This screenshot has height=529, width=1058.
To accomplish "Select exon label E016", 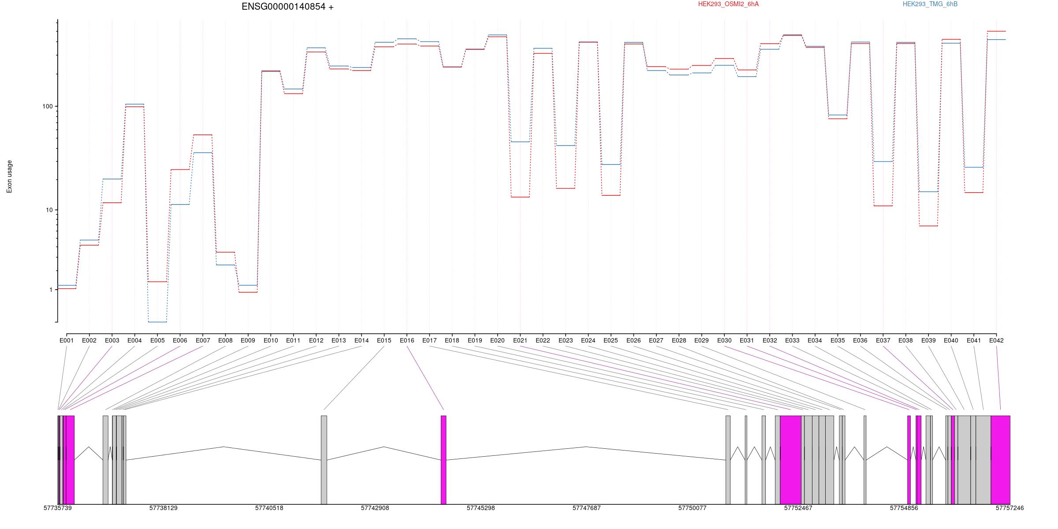I will [x=407, y=340].
